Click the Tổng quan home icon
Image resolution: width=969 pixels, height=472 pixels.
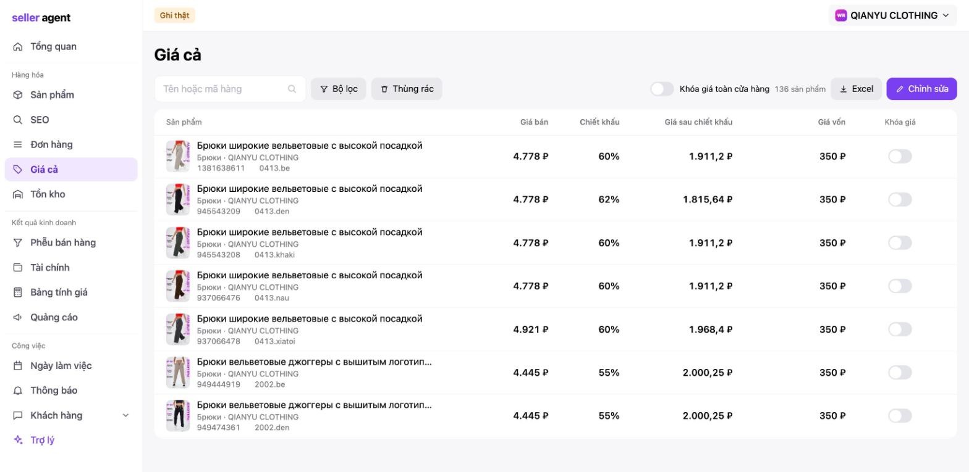coord(18,47)
